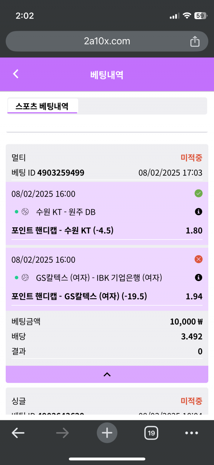
Task: Tap the 멀티 bet card header
Action: click(19, 158)
